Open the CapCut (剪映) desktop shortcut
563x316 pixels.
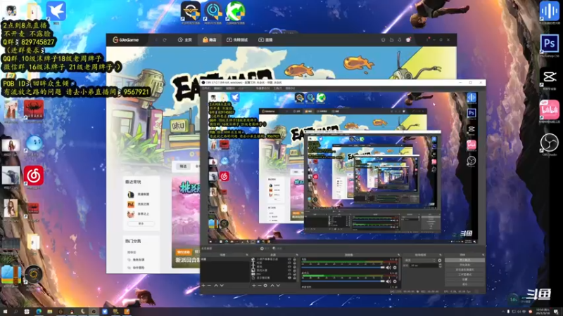pos(550,77)
